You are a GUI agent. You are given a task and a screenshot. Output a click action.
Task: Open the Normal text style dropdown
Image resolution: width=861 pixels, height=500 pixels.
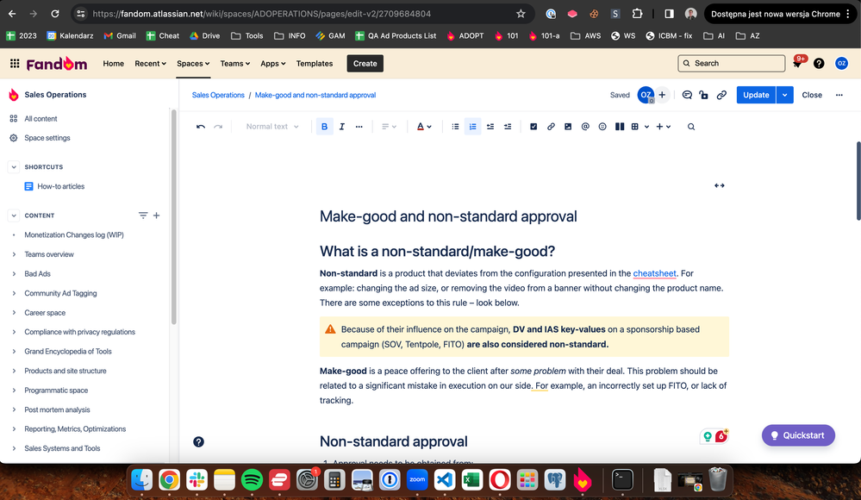pyautogui.click(x=272, y=127)
